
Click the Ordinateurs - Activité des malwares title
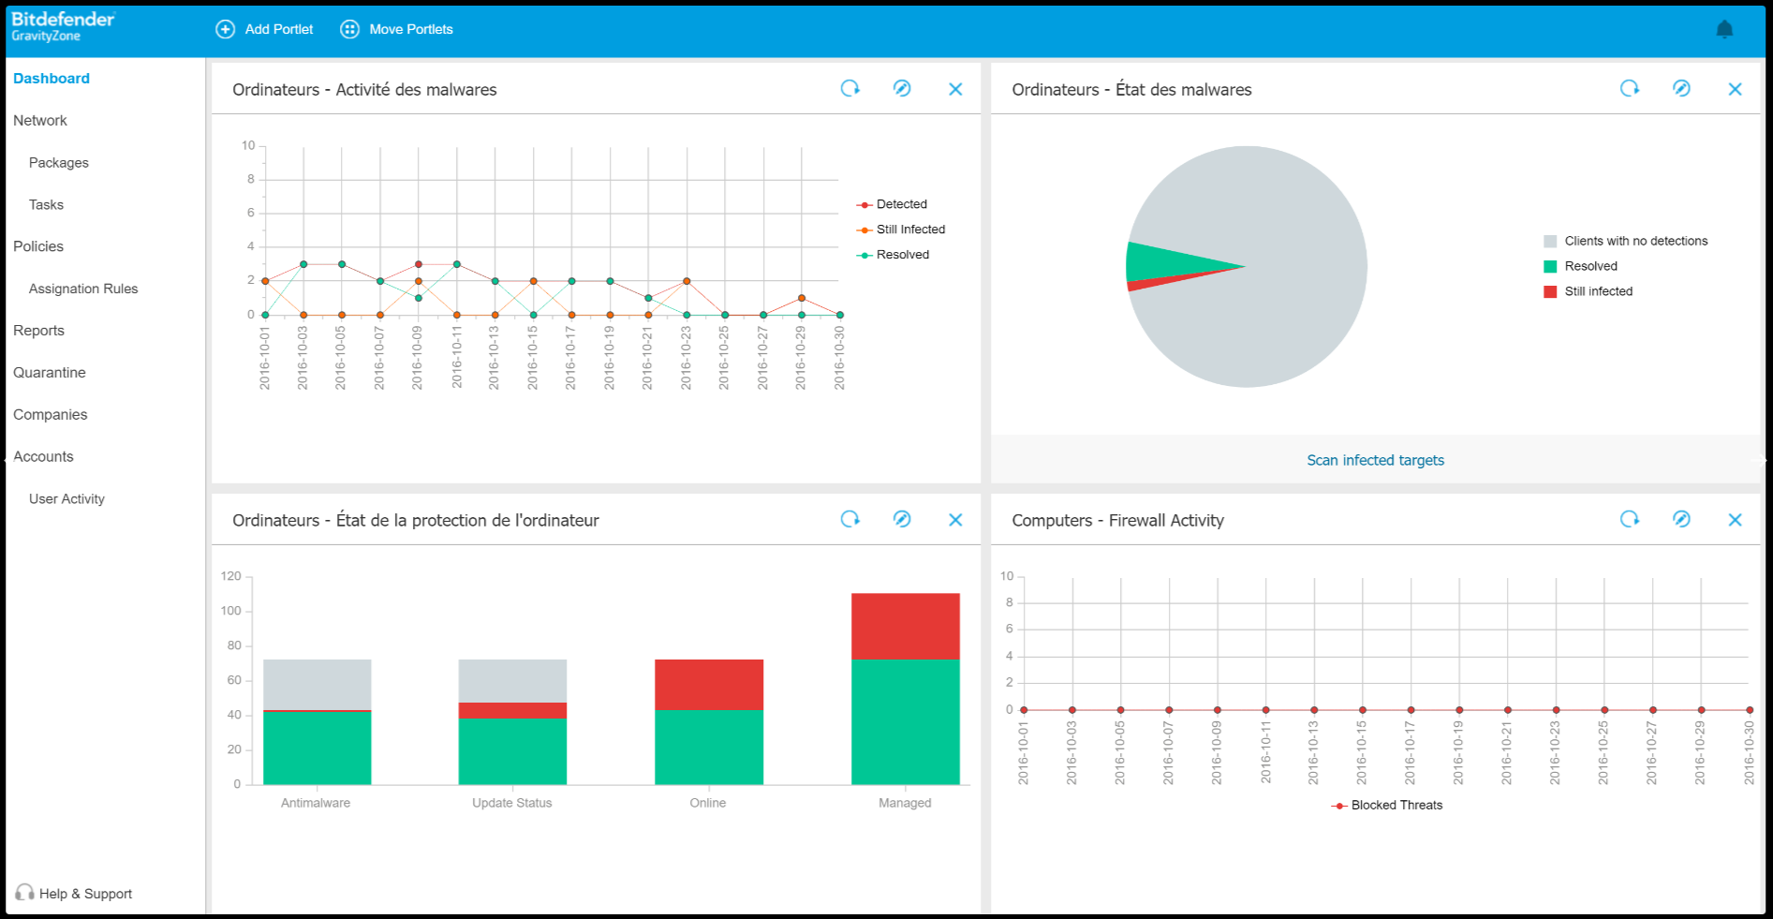point(364,90)
